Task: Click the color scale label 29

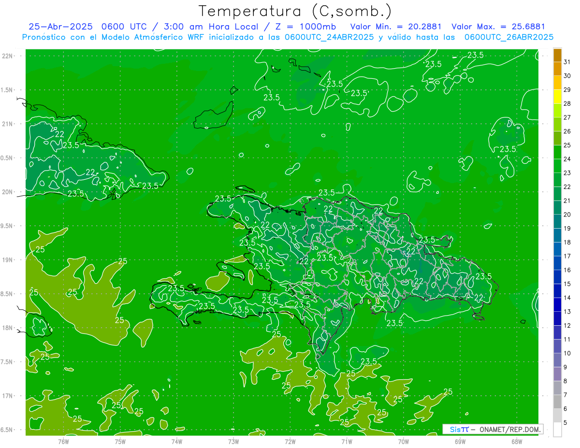Action: (567, 90)
